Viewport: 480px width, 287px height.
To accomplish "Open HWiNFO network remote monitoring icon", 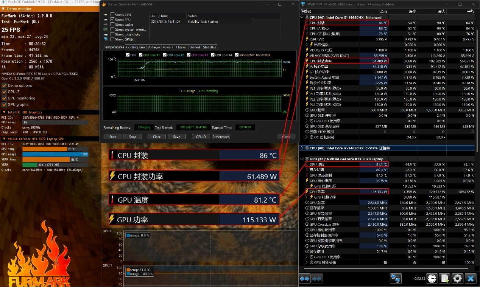I will (396, 279).
